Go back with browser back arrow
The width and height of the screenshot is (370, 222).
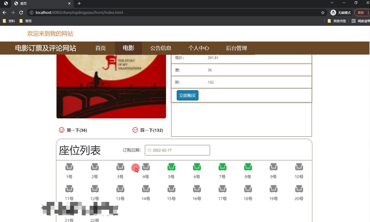click(x=4, y=13)
